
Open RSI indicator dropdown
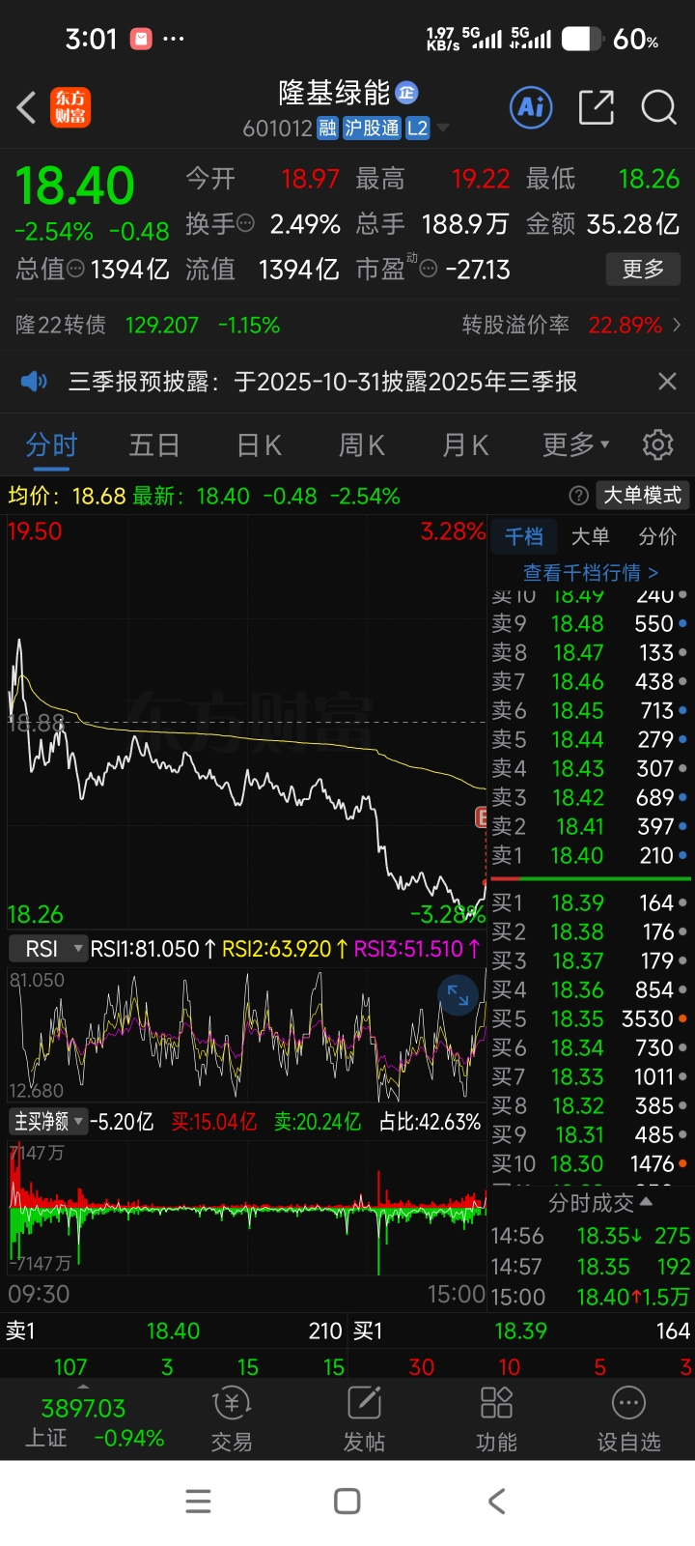pos(48,949)
